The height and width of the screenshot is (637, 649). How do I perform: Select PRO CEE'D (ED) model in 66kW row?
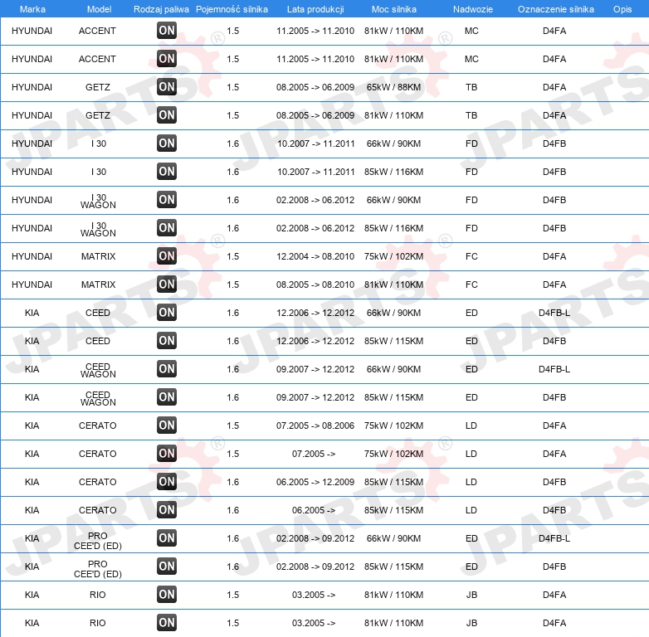[98, 541]
